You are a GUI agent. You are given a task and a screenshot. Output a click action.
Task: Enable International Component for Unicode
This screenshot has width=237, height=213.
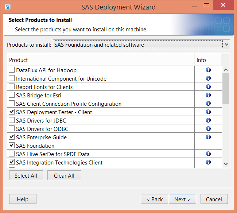[12, 78]
